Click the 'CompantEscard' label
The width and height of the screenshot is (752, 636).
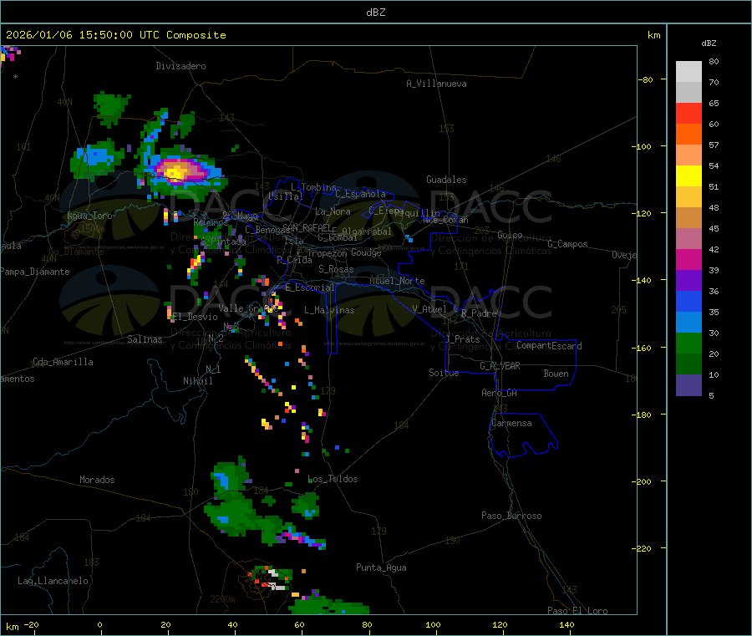[550, 346]
